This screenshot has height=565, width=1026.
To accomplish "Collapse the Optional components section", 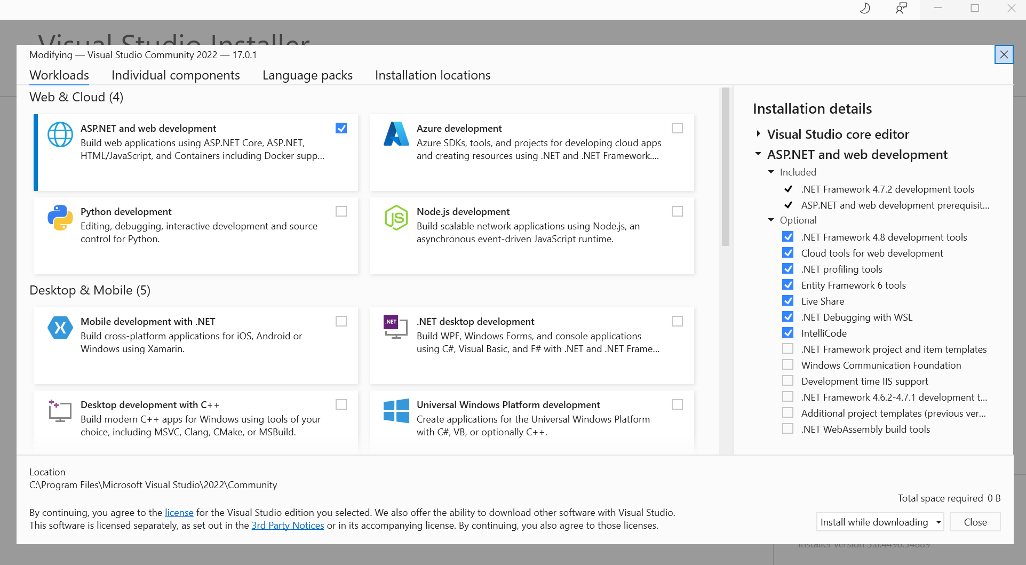I will [x=771, y=220].
